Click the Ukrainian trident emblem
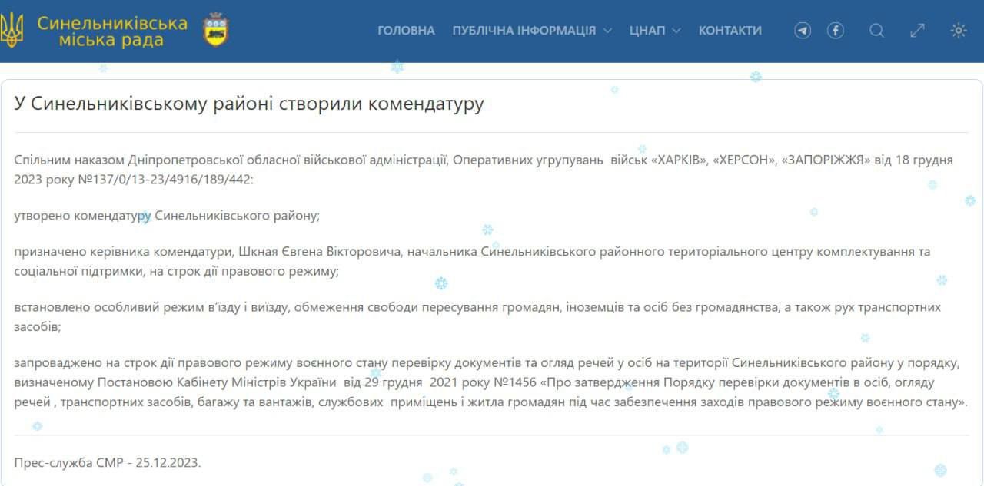 pos(11,31)
